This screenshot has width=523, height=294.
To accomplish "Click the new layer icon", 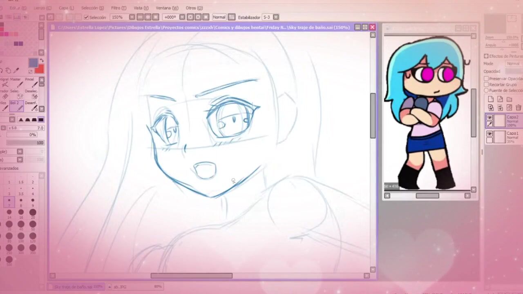I will point(491,99).
